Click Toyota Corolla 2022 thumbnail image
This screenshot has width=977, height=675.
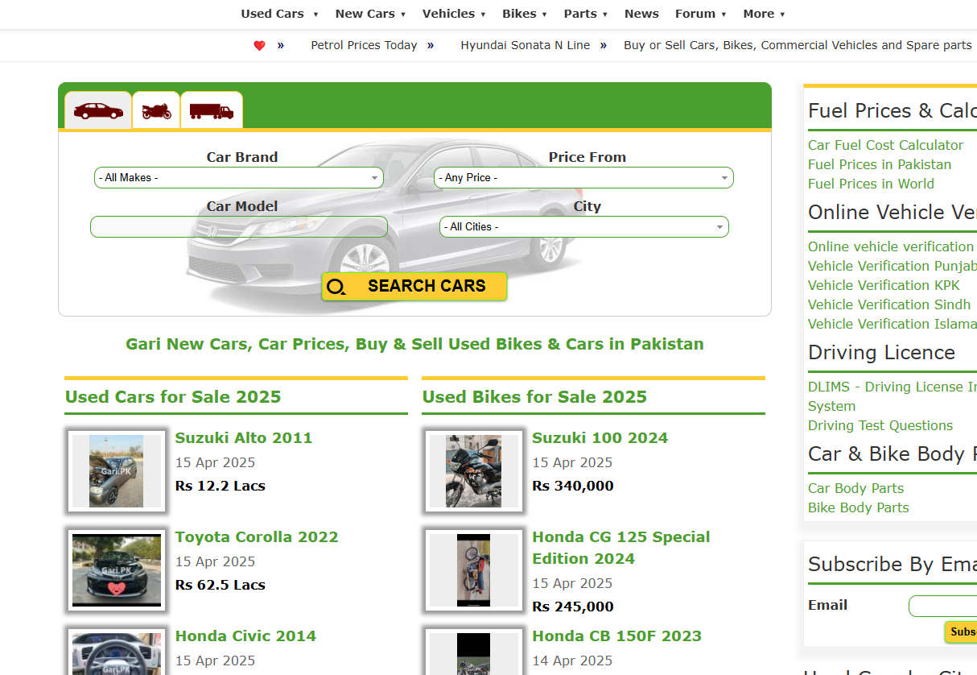[117, 570]
